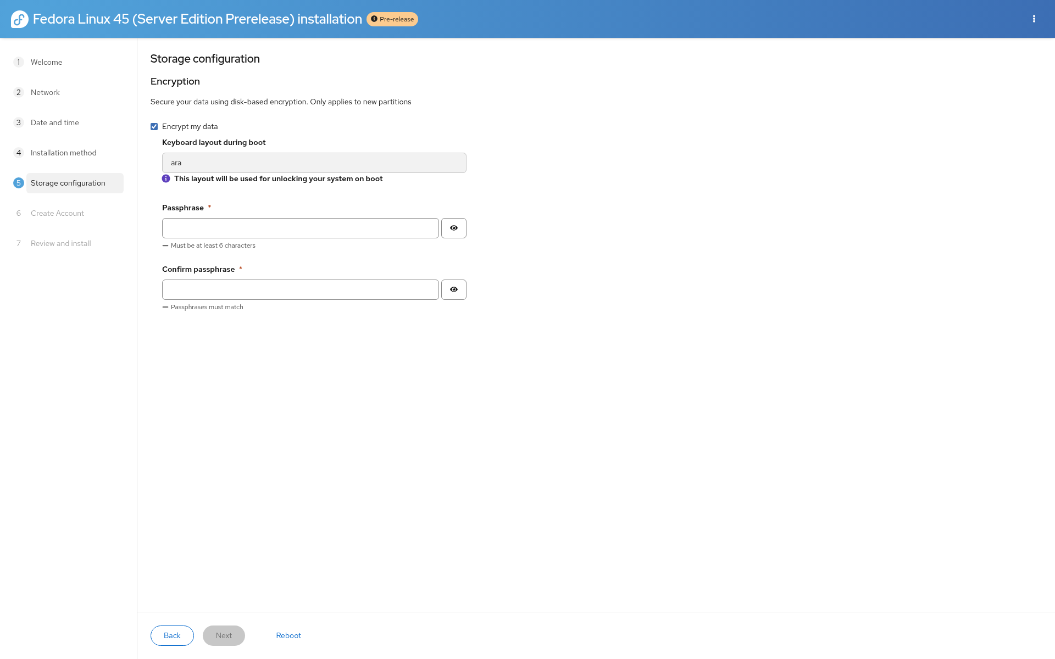Open Date and time step
This screenshot has width=1055, height=659.
tap(55, 122)
